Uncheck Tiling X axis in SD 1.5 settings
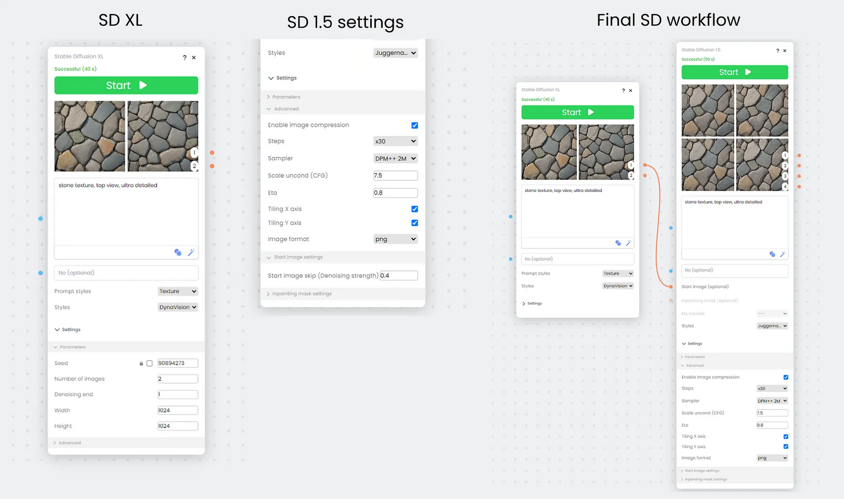844x499 pixels. pyautogui.click(x=414, y=209)
